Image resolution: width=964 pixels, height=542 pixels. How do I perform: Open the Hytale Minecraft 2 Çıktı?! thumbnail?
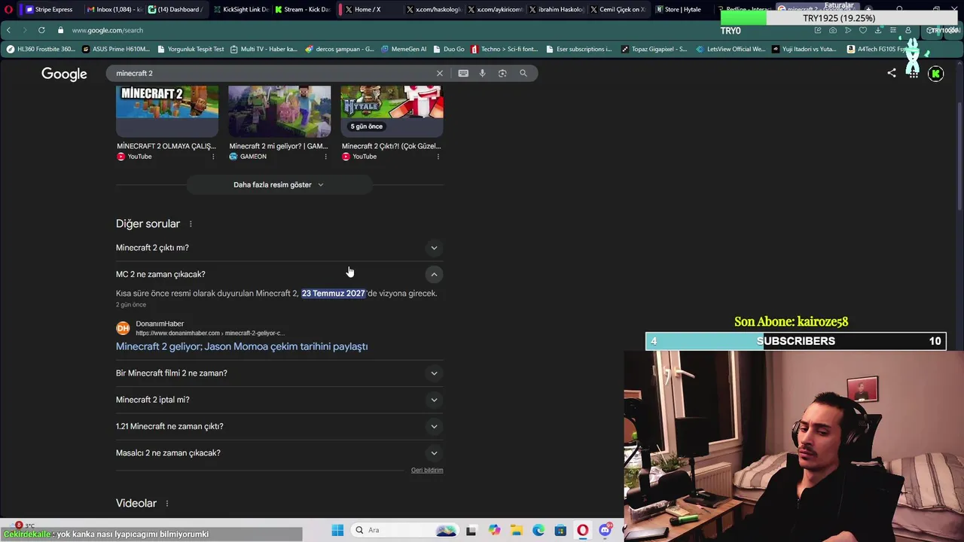point(392,111)
